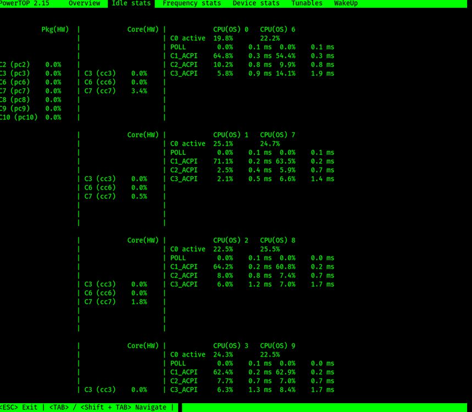Screen dimensions: 472x412
Task: Click the Pkg(HW) column header
Action: [x=55, y=30]
